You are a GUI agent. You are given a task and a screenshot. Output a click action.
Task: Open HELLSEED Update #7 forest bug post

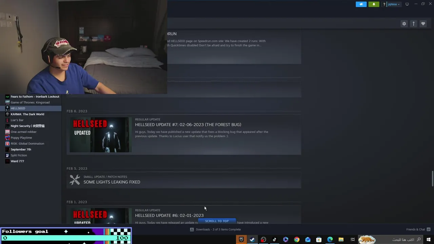pos(188,125)
